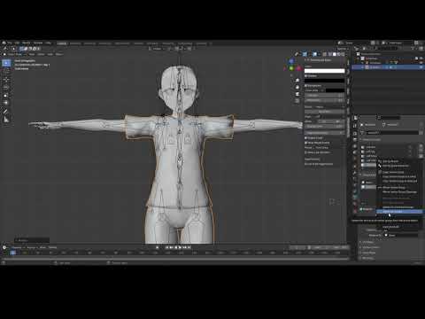Toggle the Background checkbox in sidebar panel

(306, 86)
